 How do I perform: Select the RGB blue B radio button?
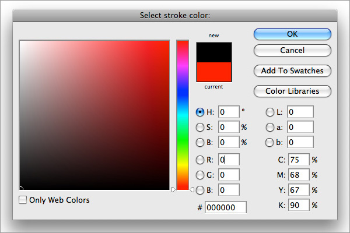click(200, 190)
